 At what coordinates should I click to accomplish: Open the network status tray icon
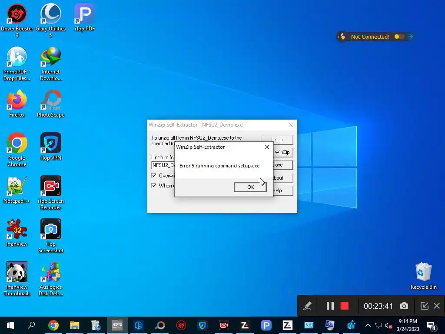379,325
